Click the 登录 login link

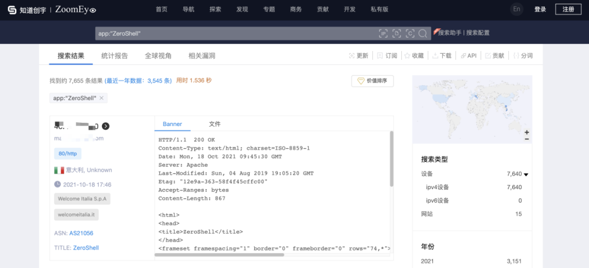(x=540, y=10)
